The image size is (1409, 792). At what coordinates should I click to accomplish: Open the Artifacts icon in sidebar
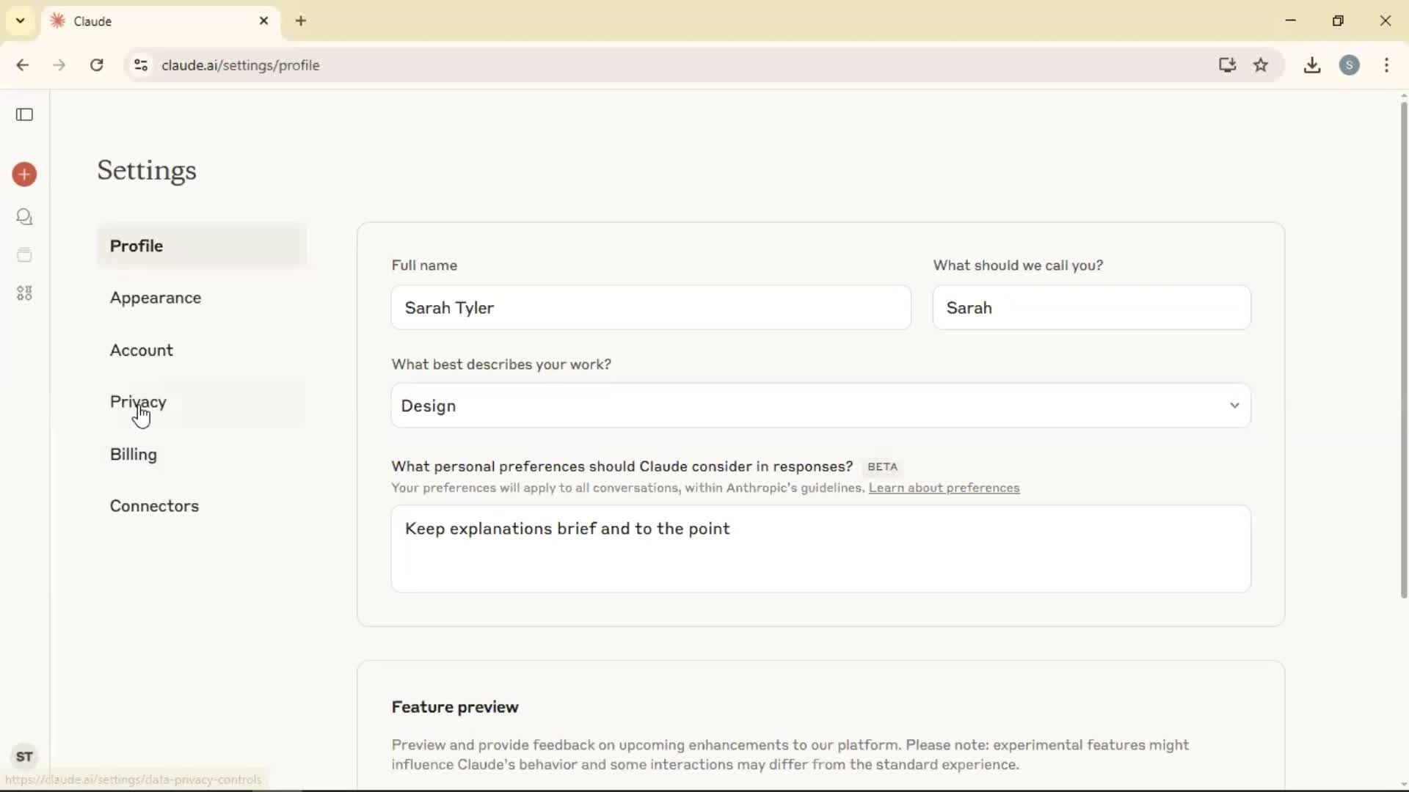coord(24,293)
